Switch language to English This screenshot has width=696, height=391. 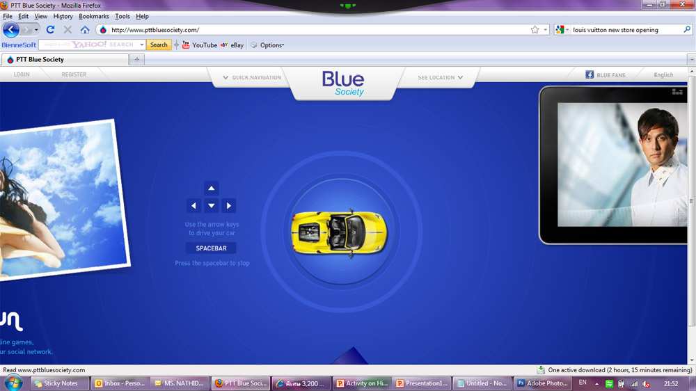click(663, 75)
